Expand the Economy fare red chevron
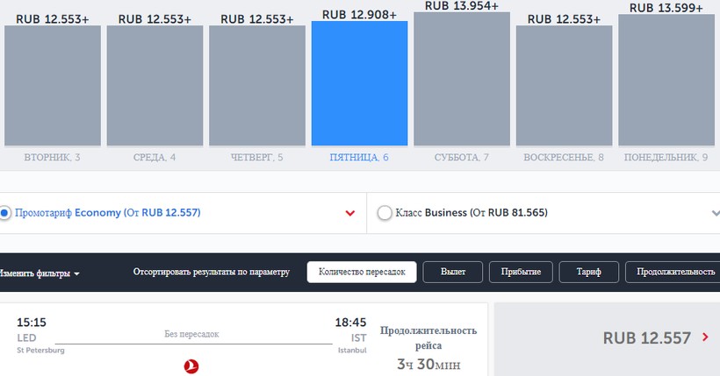Screen dimensions: 720x376 pos(350,213)
